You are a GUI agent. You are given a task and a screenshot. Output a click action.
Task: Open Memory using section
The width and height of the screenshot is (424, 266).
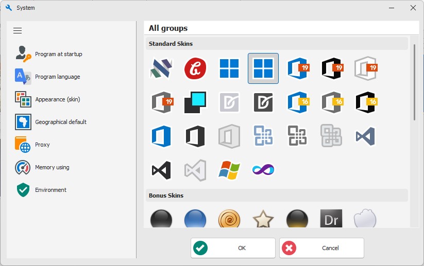click(x=42, y=167)
